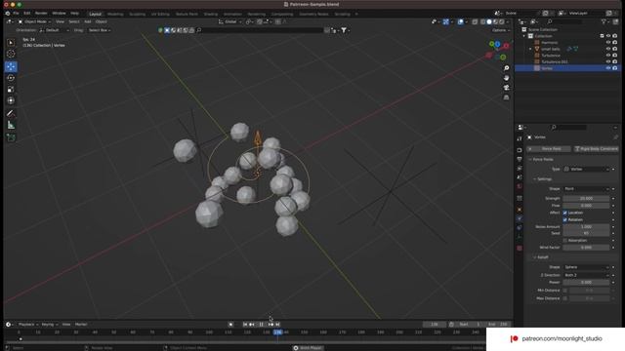Open the viewport Add menu
This screenshot has width=625, height=351.
(88, 21)
